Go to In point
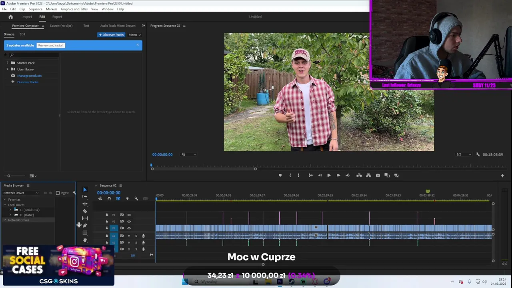512x288 pixels. coord(310,175)
